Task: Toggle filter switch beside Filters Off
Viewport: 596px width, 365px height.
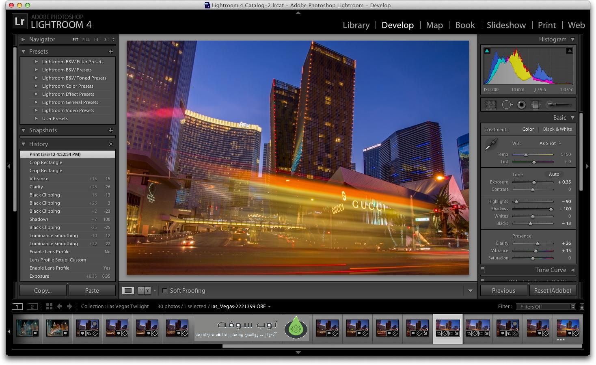Action: click(582, 307)
